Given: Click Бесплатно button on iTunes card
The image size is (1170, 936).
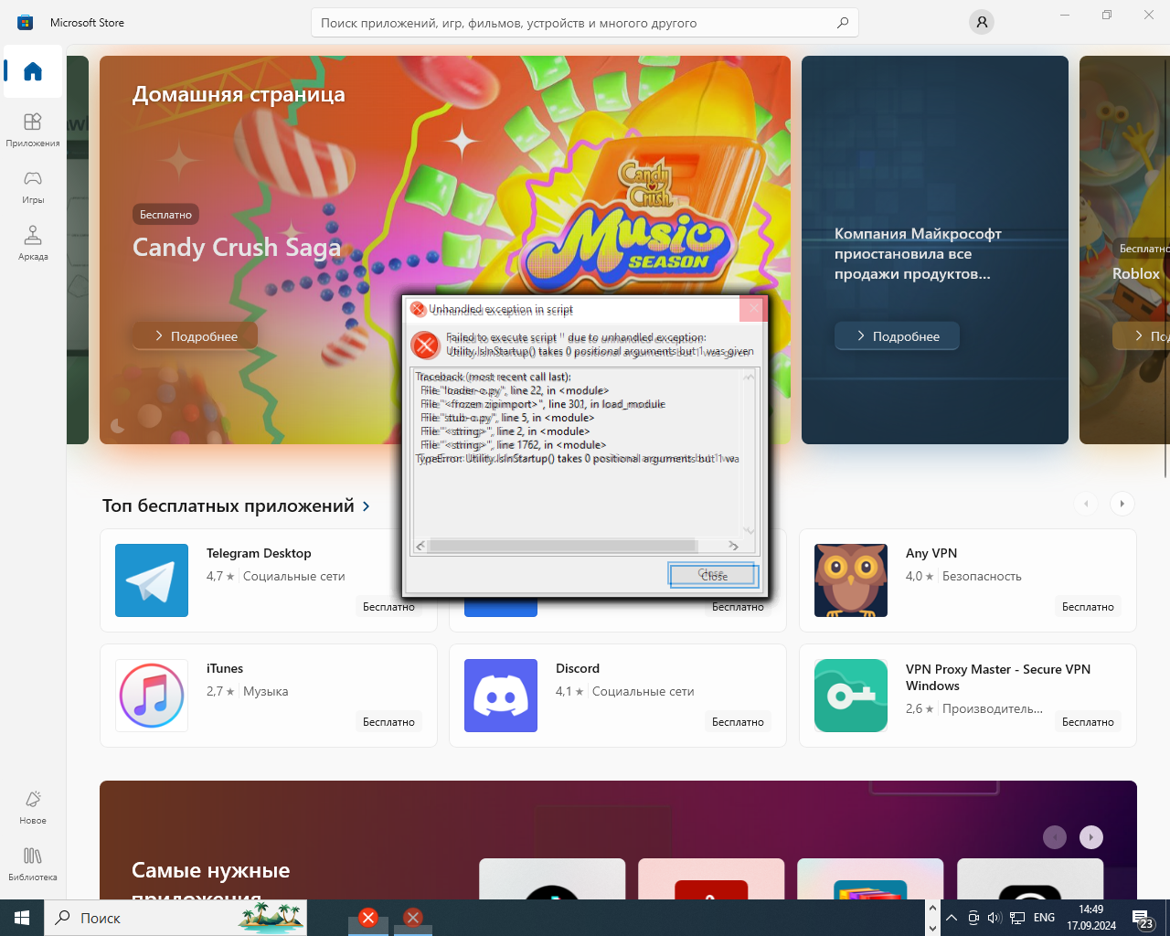Looking at the screenshot, I should (x=388, y=721).
